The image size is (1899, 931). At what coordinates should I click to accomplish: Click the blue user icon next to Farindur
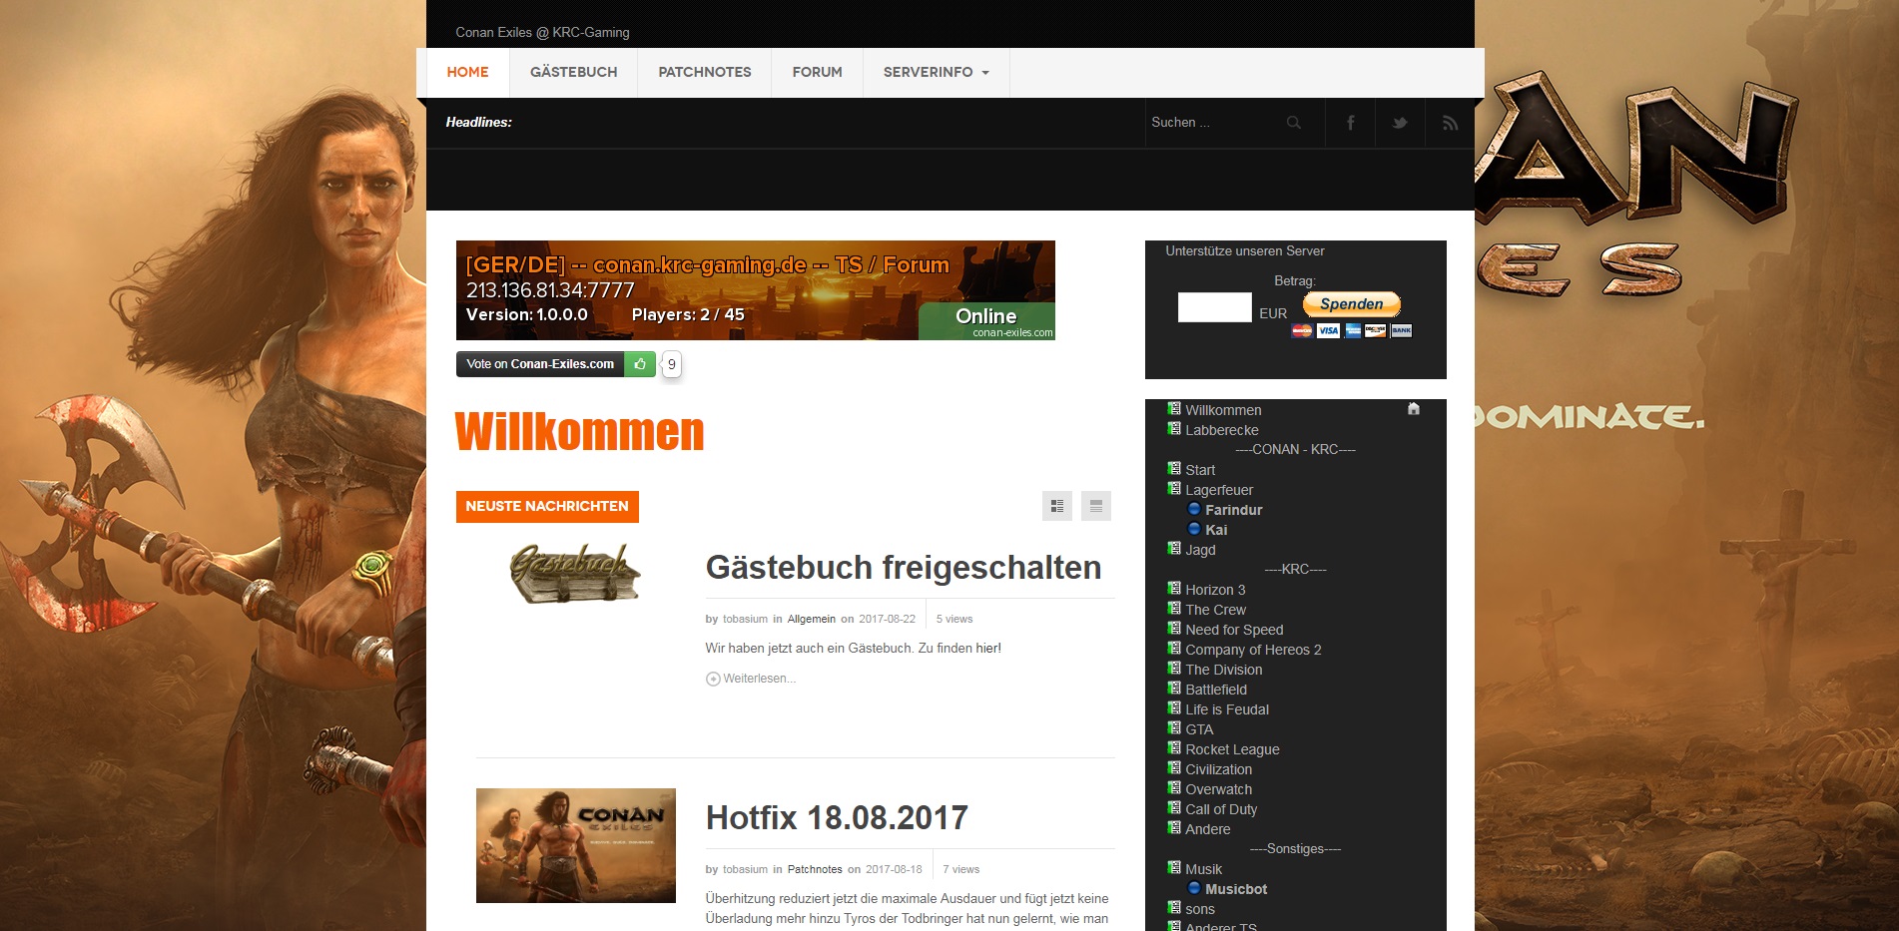[x=1194, y=509]
